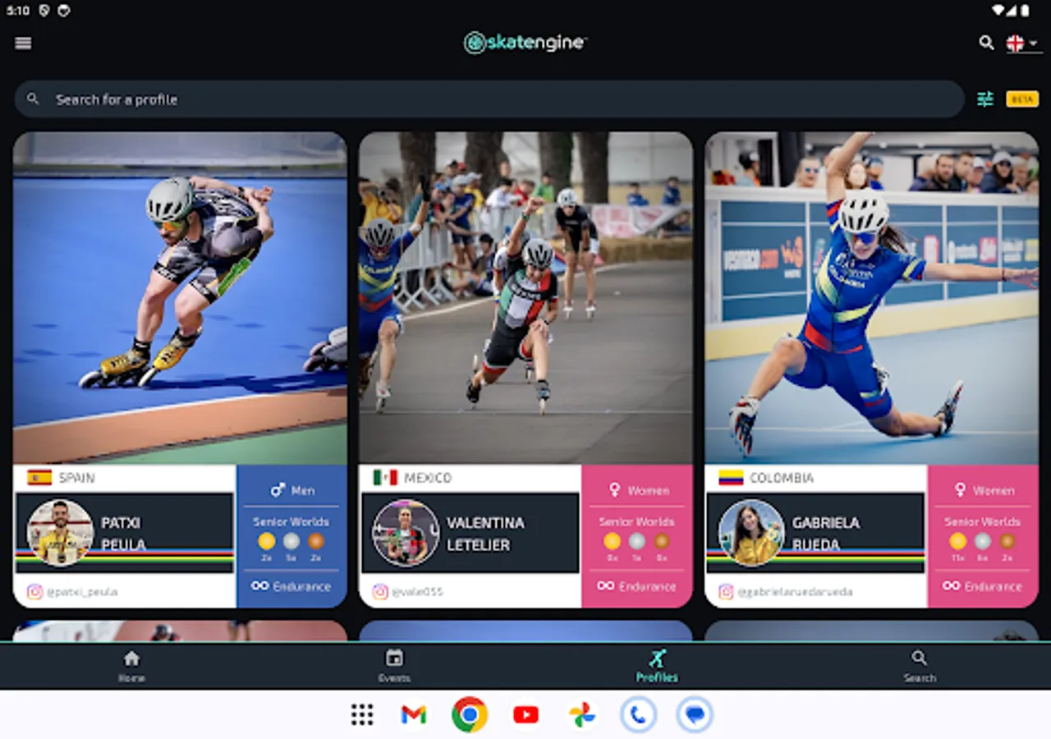Click silver medal on Valentina Letelier card

pyautogui.click(x=637, y=541)
